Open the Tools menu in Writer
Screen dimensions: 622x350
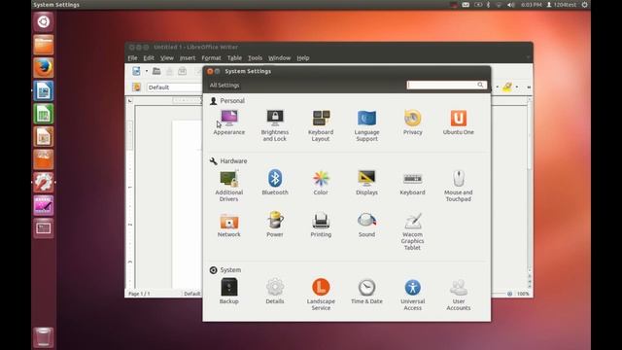point(255,58)
